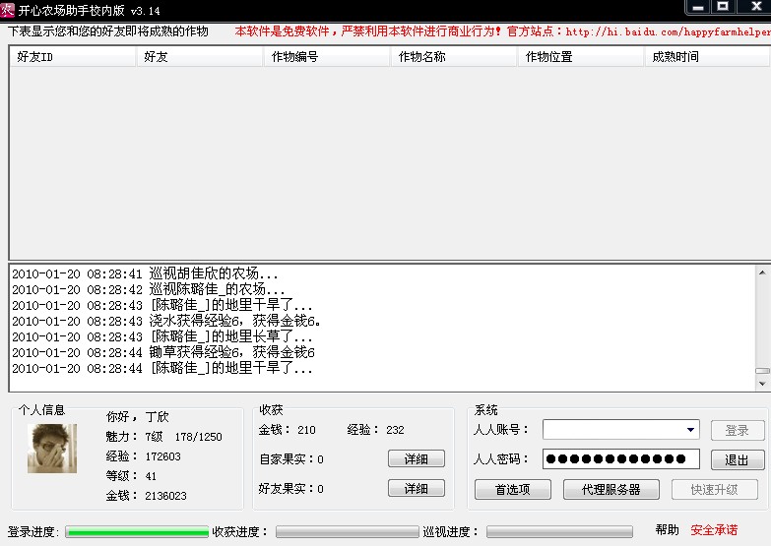The width and height of the screenshot is (771, 546).
Task: Show 自家果实 details with 详细 button
Action: click(416, 459)
